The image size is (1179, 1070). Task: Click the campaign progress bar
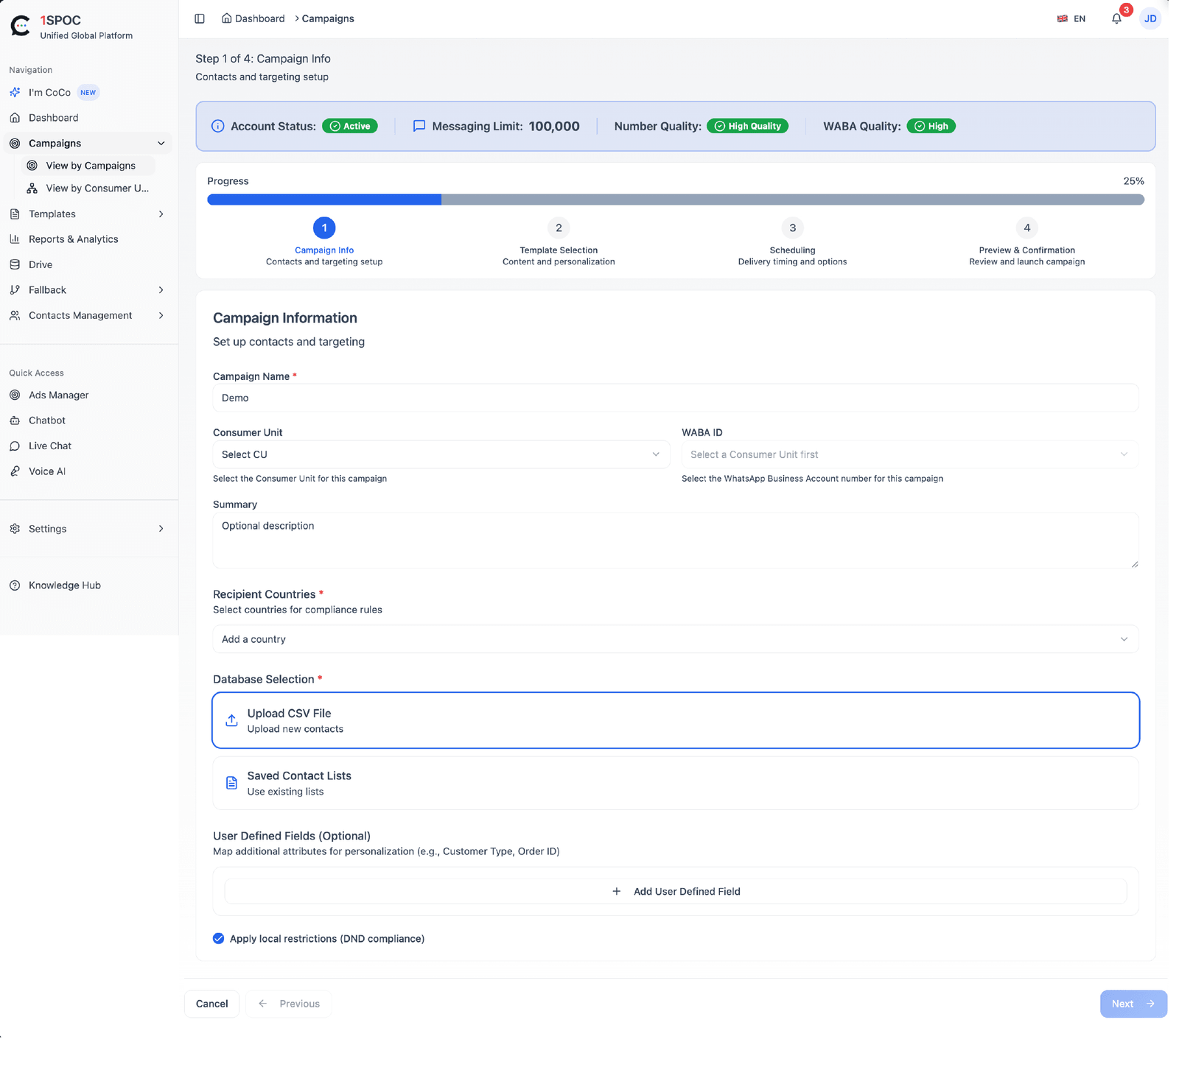[x=676, y=200]
